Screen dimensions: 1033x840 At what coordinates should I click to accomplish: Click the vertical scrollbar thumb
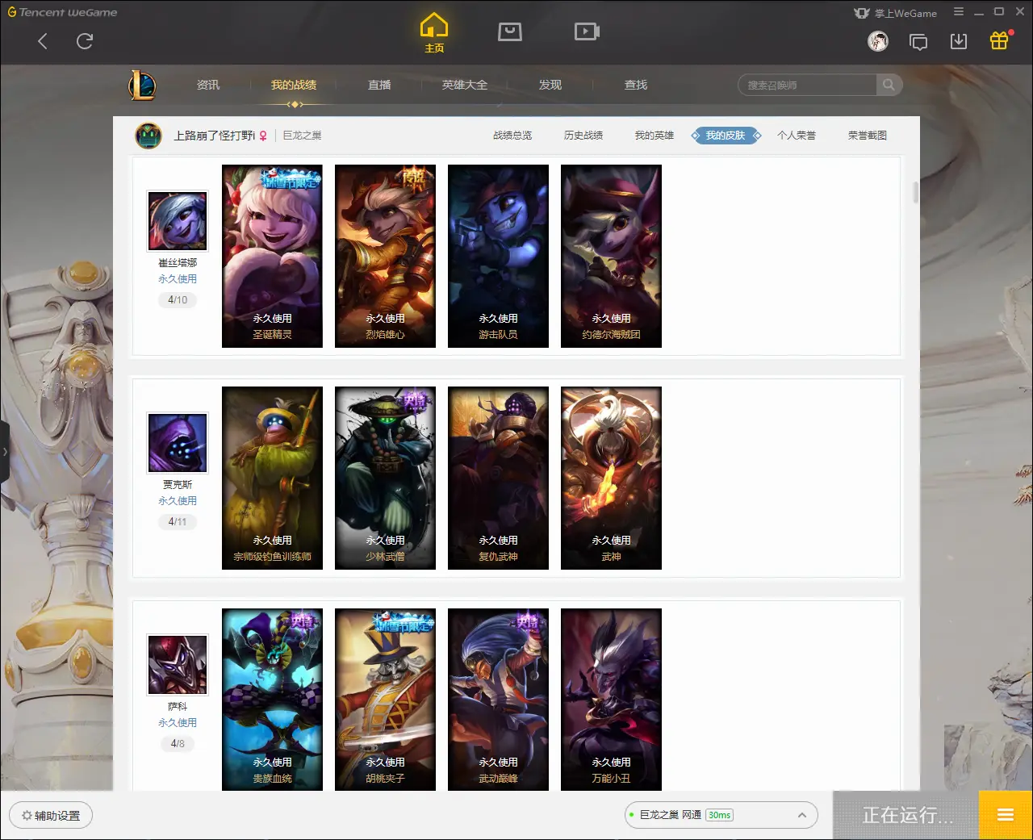(915, 192)
